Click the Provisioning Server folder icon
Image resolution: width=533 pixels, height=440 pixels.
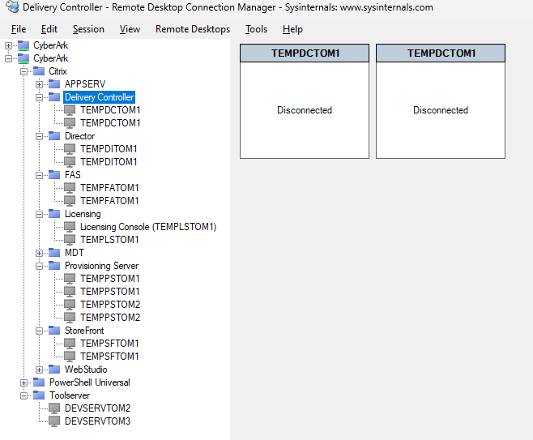pyautogui.click(x=54, y=266)
